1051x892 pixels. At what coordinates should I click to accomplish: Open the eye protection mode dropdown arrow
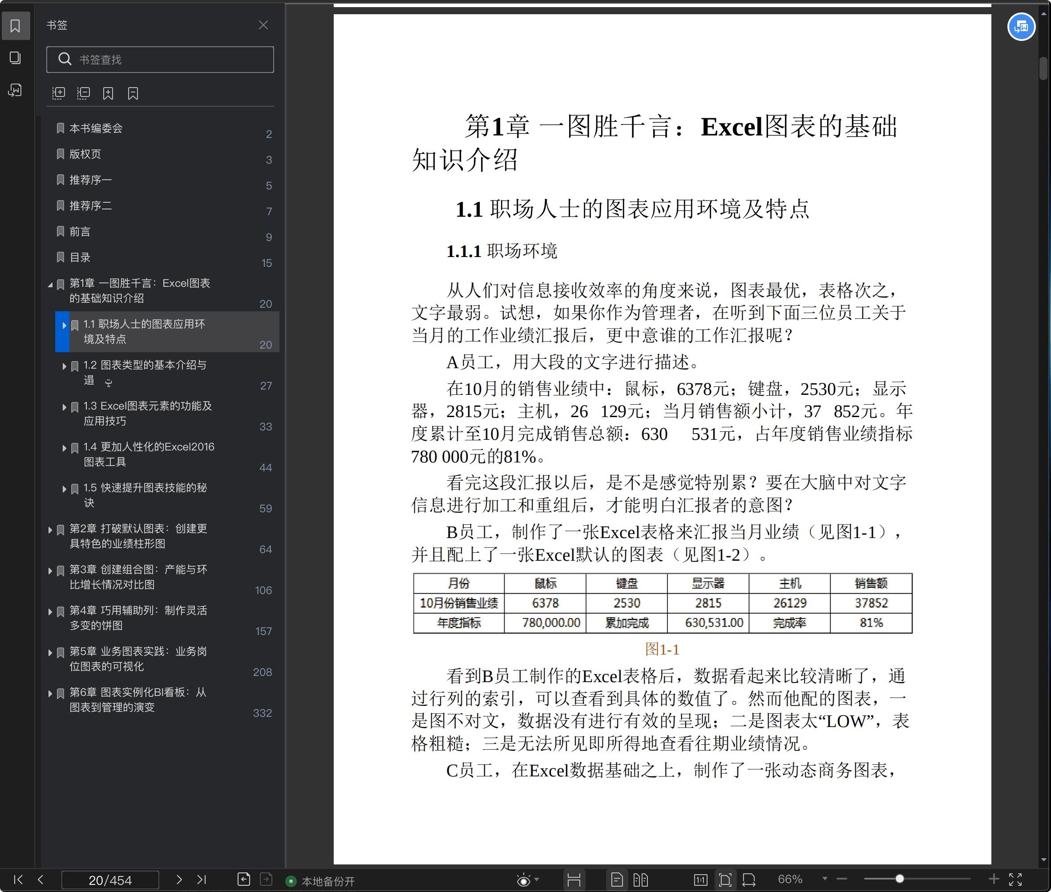coord(537,880)
